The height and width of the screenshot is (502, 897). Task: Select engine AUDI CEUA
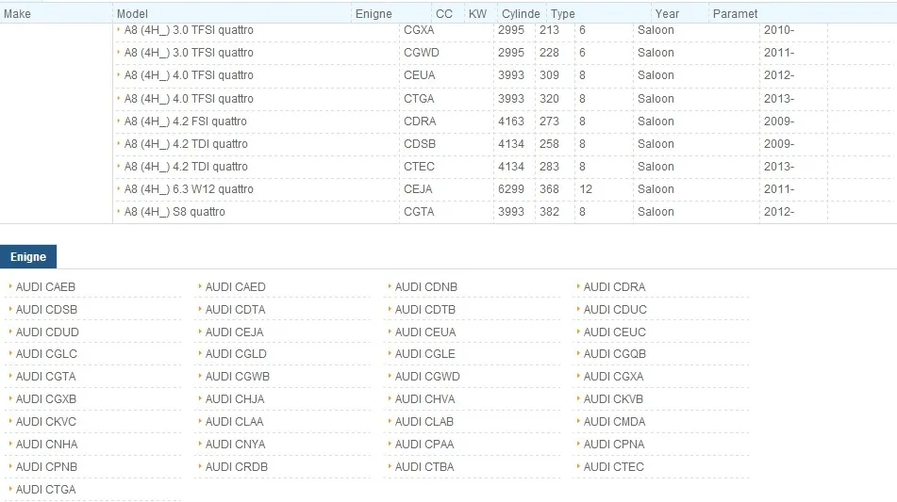tap(425, 332)
